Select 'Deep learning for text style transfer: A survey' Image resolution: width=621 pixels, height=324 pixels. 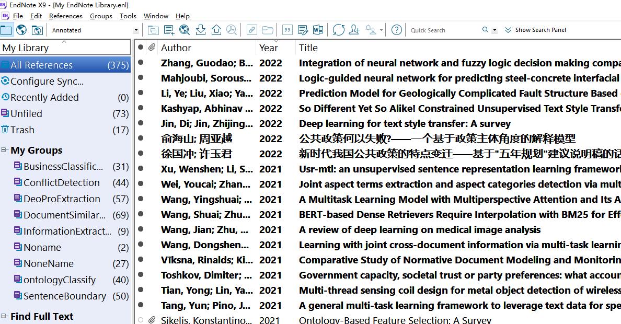click(405, 123)
